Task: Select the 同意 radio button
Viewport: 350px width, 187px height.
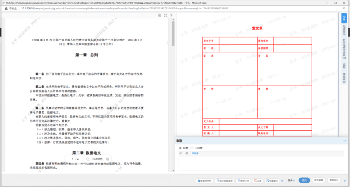Action: (180, 148)
